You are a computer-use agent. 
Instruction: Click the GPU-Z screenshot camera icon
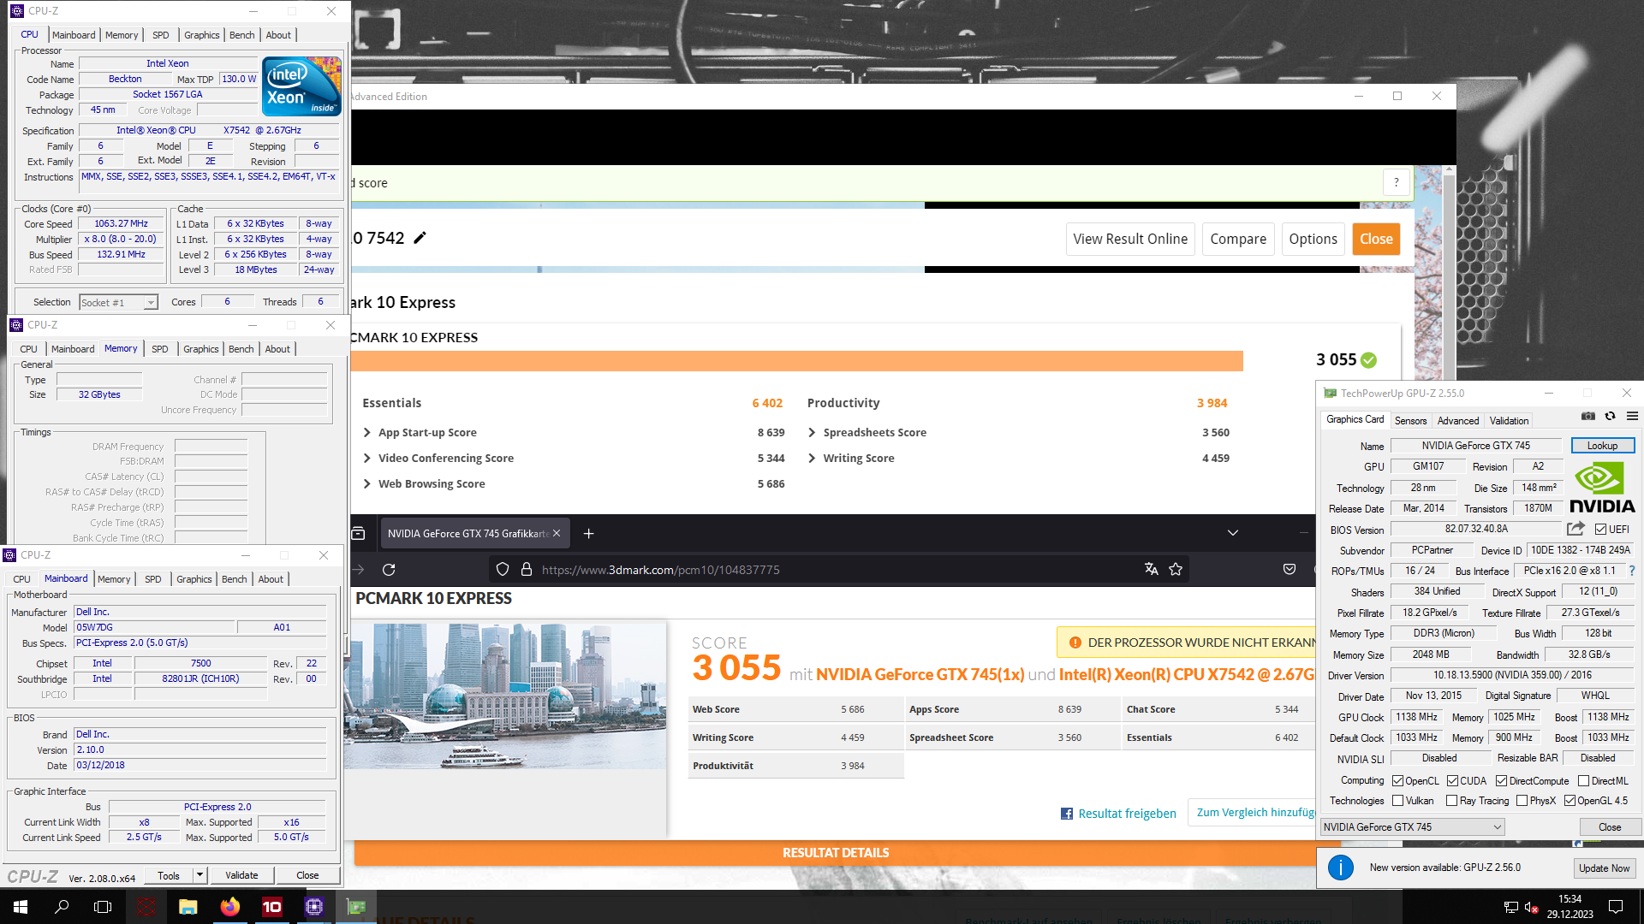[x=1587, y=417]
